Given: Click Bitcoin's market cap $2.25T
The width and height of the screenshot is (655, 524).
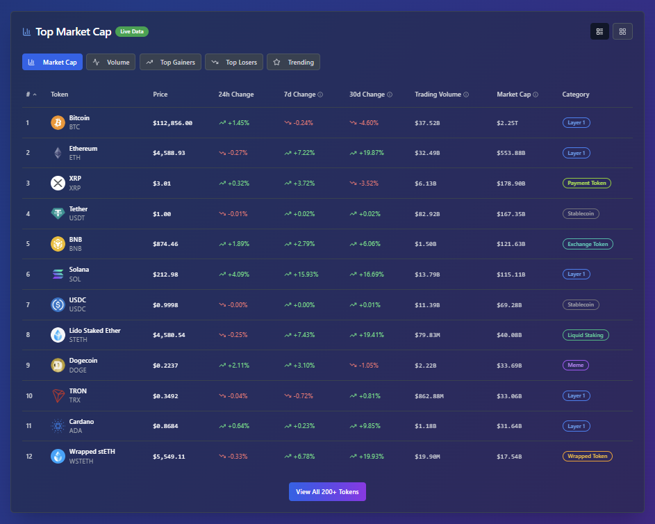Looking at the screenshot, I should coord(507,123).
